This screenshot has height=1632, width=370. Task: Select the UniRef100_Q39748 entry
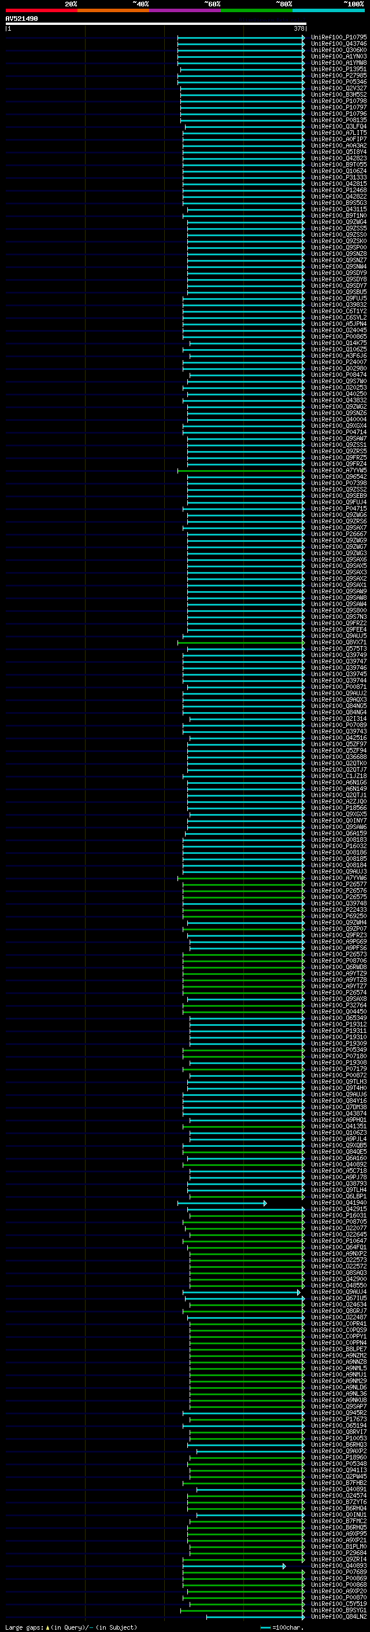339,904
